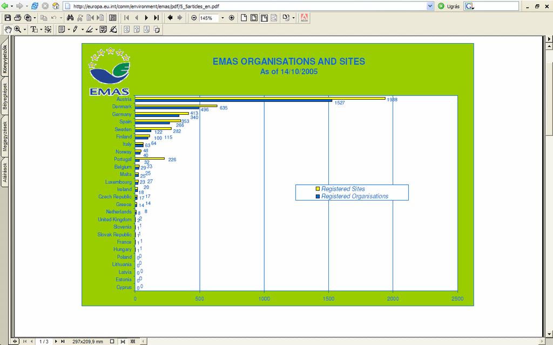
Task: Open the zoom percentage dropdown arrow
Action: 222,18
